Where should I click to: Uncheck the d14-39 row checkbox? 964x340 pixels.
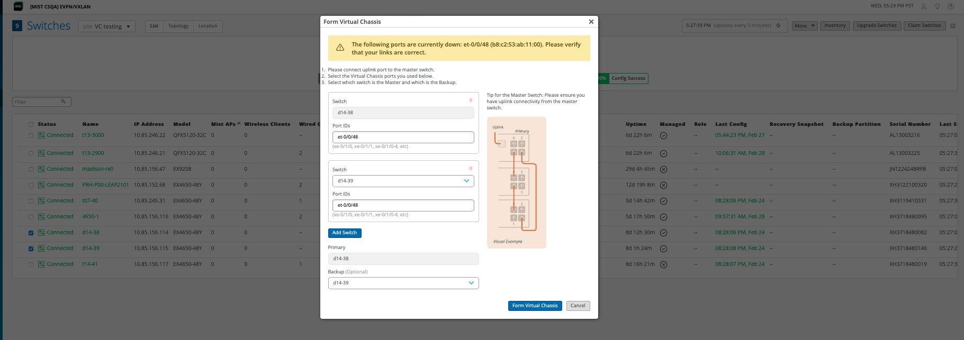click(x=31, y=249)
